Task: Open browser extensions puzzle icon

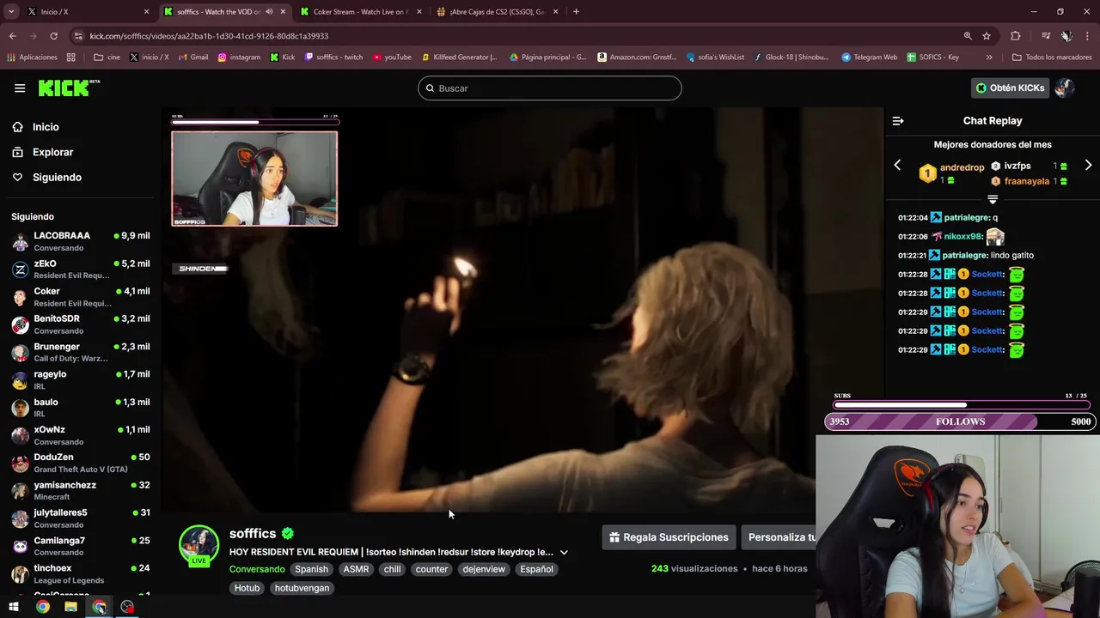Action: tap(1016, 36)
